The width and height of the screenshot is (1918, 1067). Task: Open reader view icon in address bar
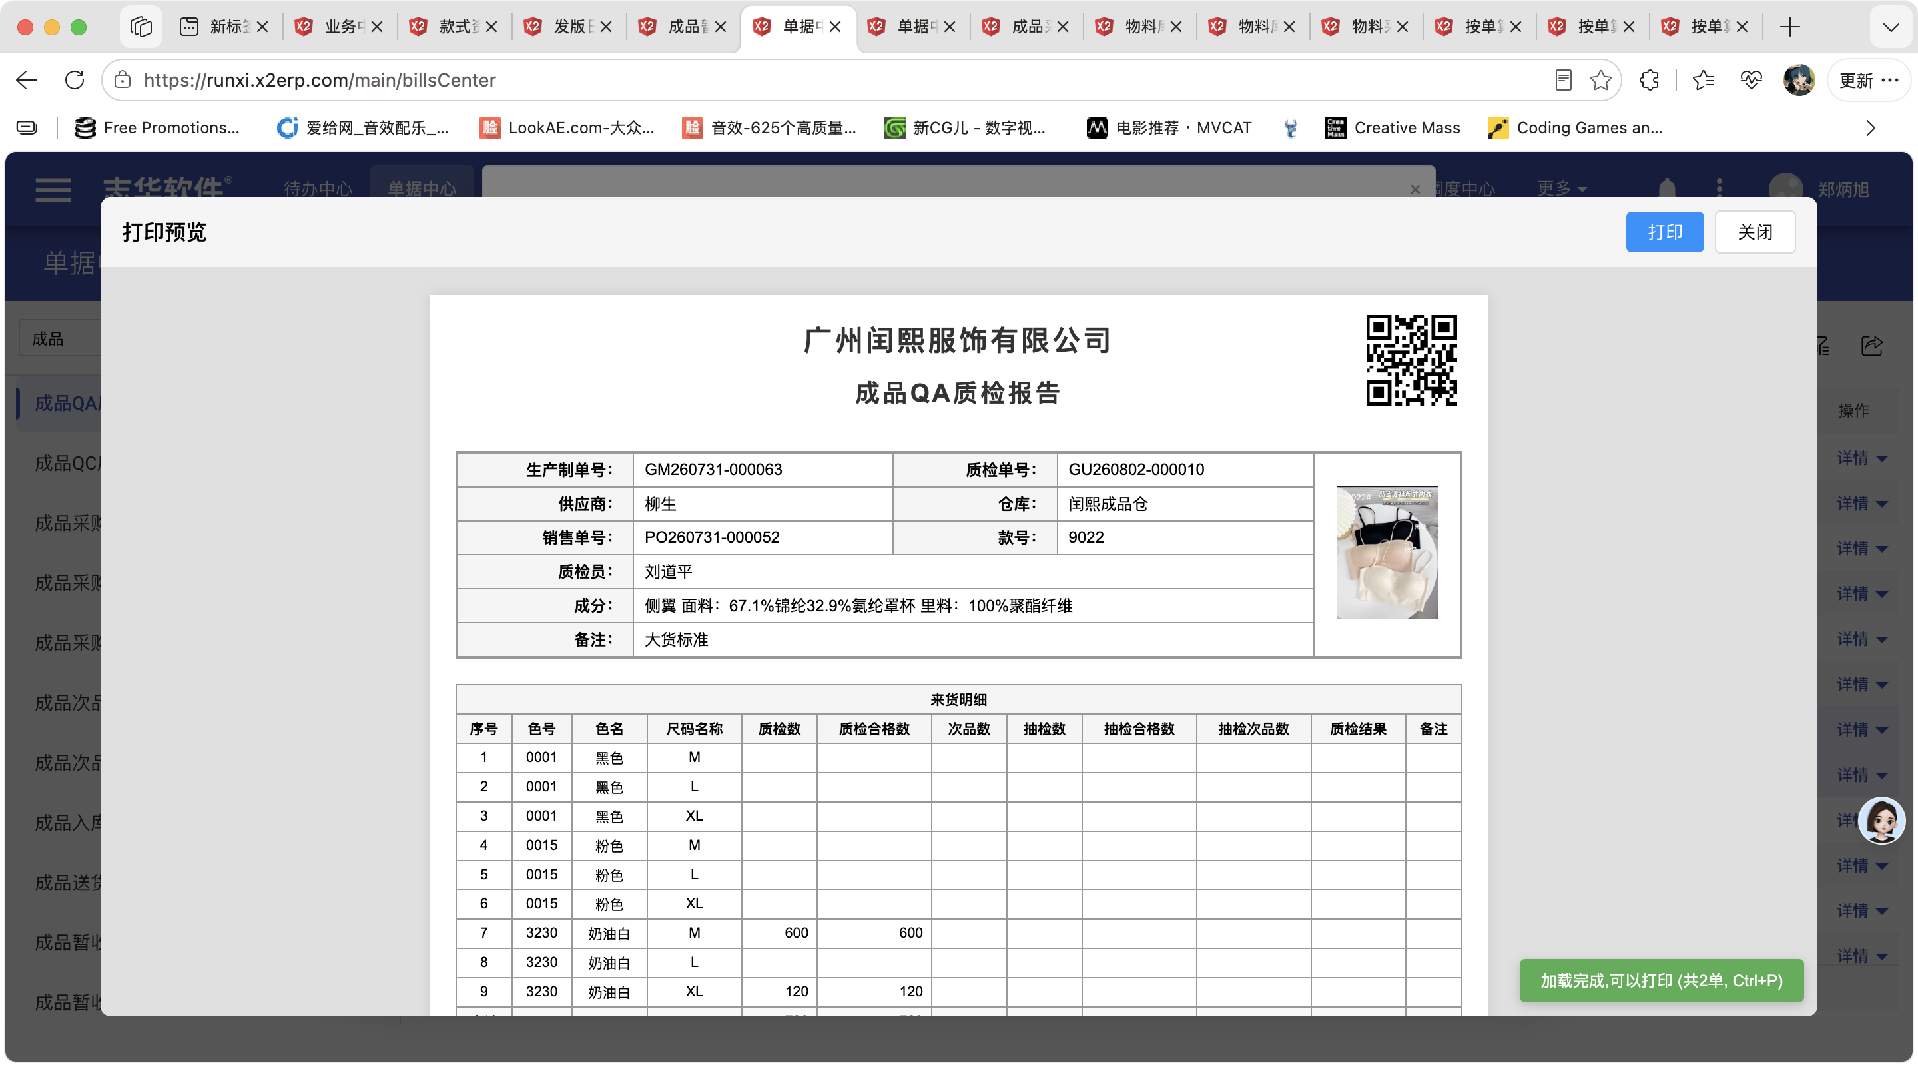click(1564, 80)
